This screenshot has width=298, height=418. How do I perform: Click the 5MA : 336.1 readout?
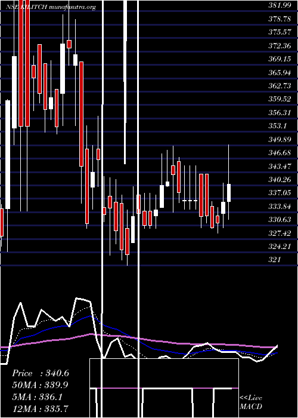click(x=37, y=397)
